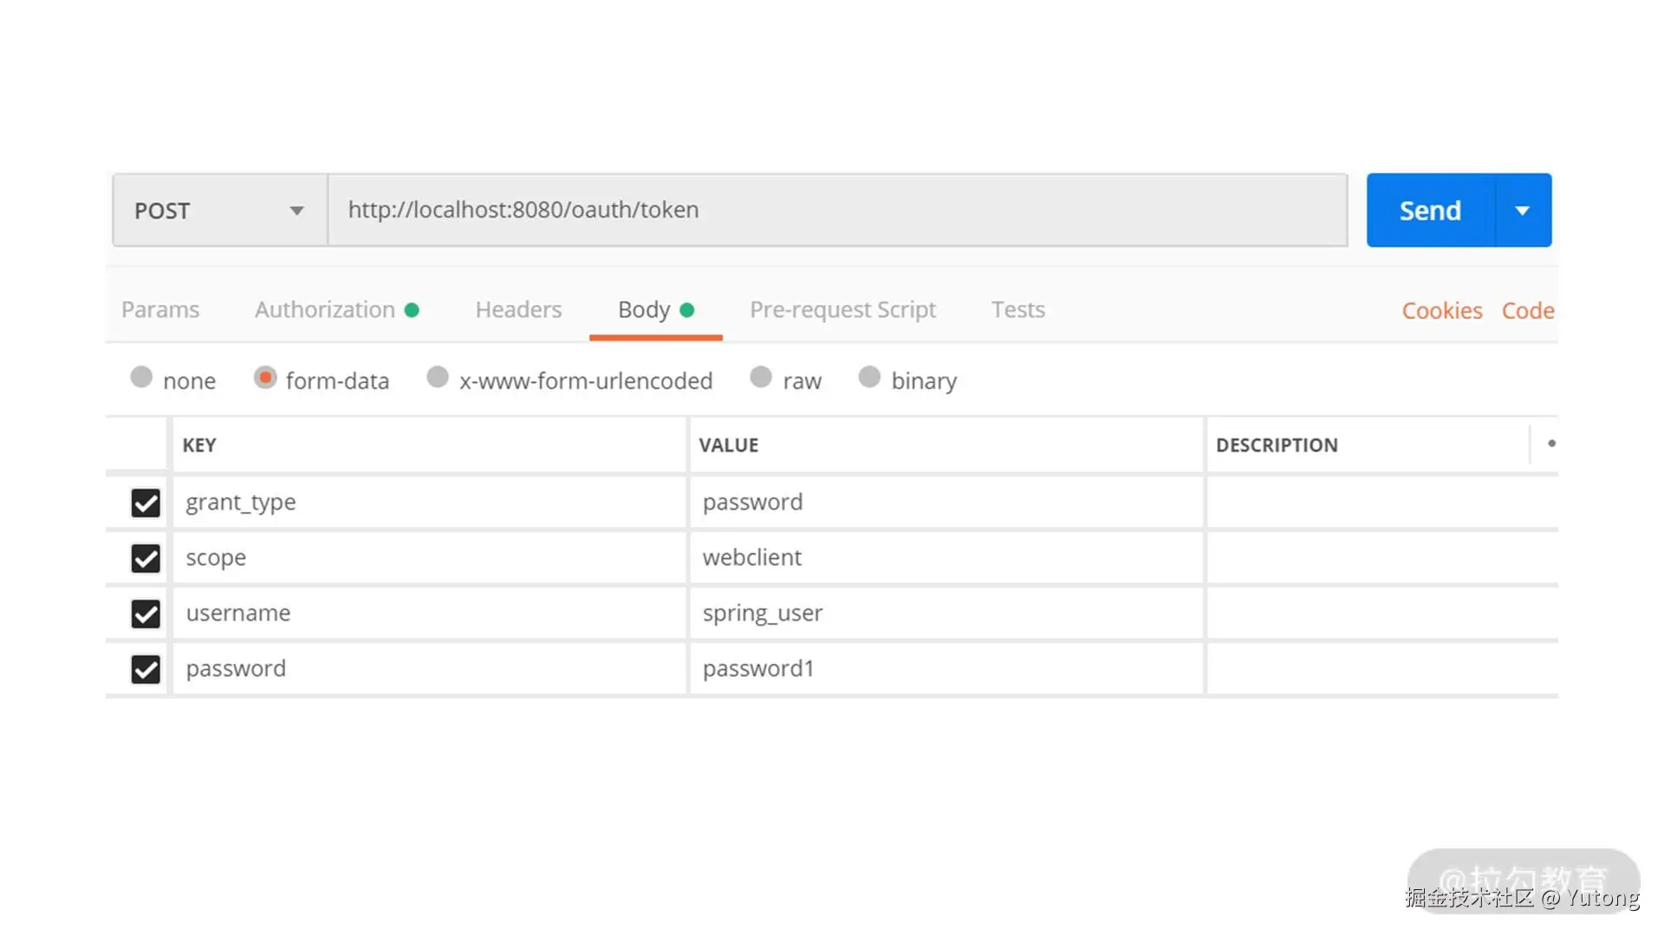Viewport: 1664px width, 936px height.
Task: Choose x-www-form-urlencoded body type
Action: 438,378
